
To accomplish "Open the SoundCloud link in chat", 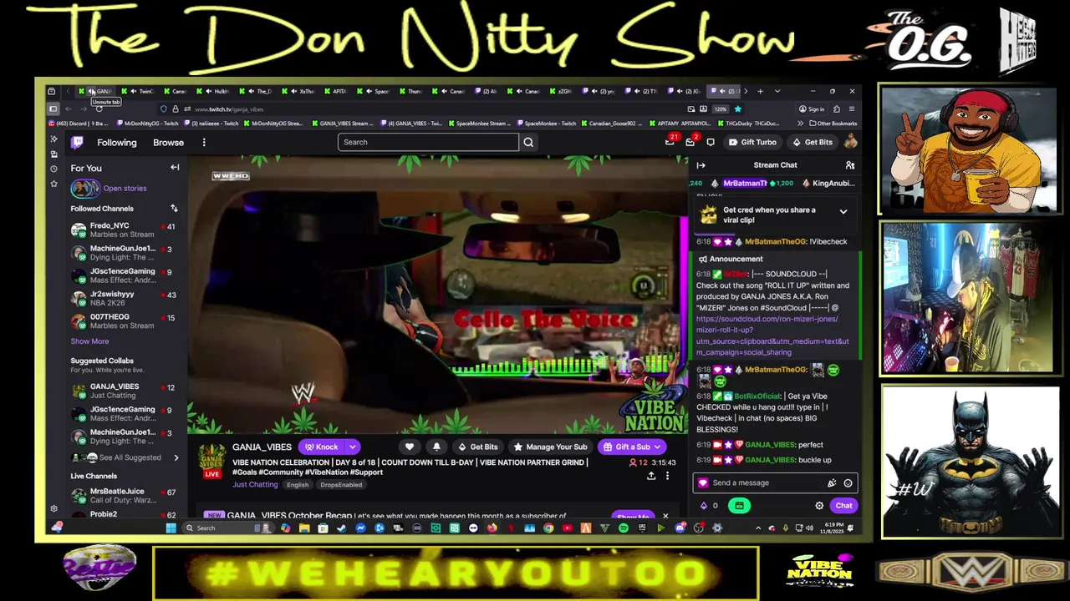I will pyautogui.click(x=772, y=336).
